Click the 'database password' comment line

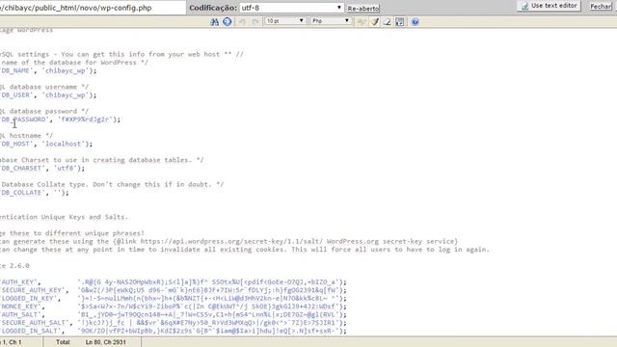coord(44,112)
